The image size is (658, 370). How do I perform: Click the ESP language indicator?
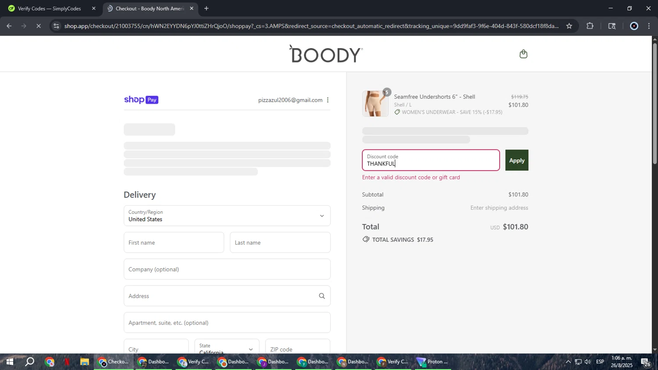600,362
